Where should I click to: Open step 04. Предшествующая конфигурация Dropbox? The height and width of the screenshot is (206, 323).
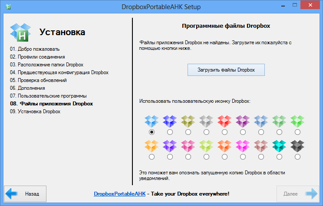[59, 72]
